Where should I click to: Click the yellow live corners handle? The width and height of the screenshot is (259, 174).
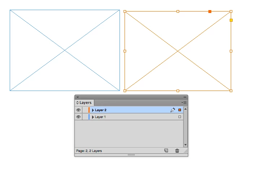(x=231, y=20)
